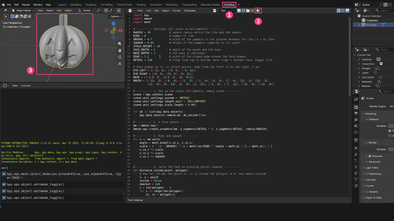Open the Templates menu in text editor
This screenshot has width=394, height=221.
190,10
